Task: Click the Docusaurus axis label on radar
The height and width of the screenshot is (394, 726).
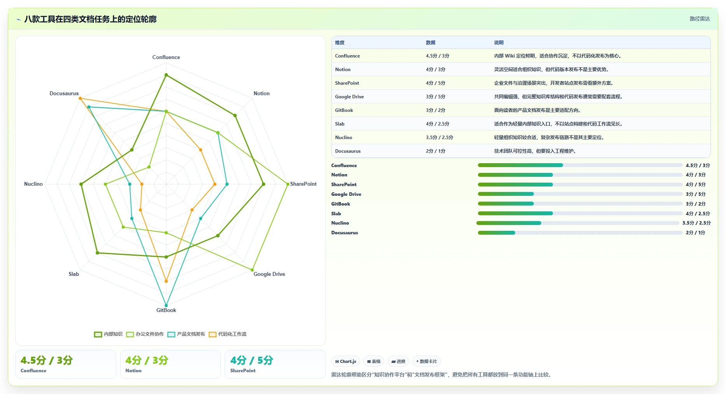Action: tap(64, 93)
